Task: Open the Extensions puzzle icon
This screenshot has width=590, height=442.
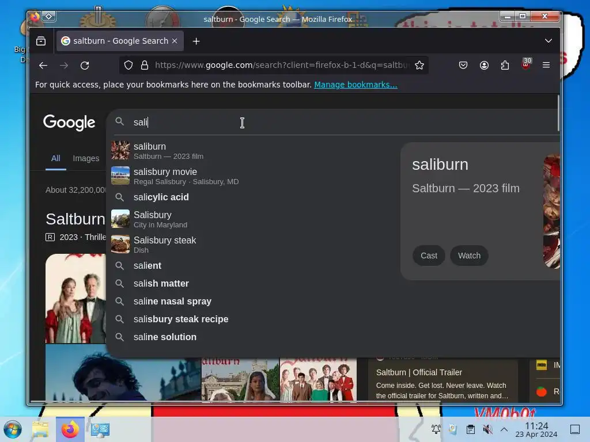Action: [505, 66]
